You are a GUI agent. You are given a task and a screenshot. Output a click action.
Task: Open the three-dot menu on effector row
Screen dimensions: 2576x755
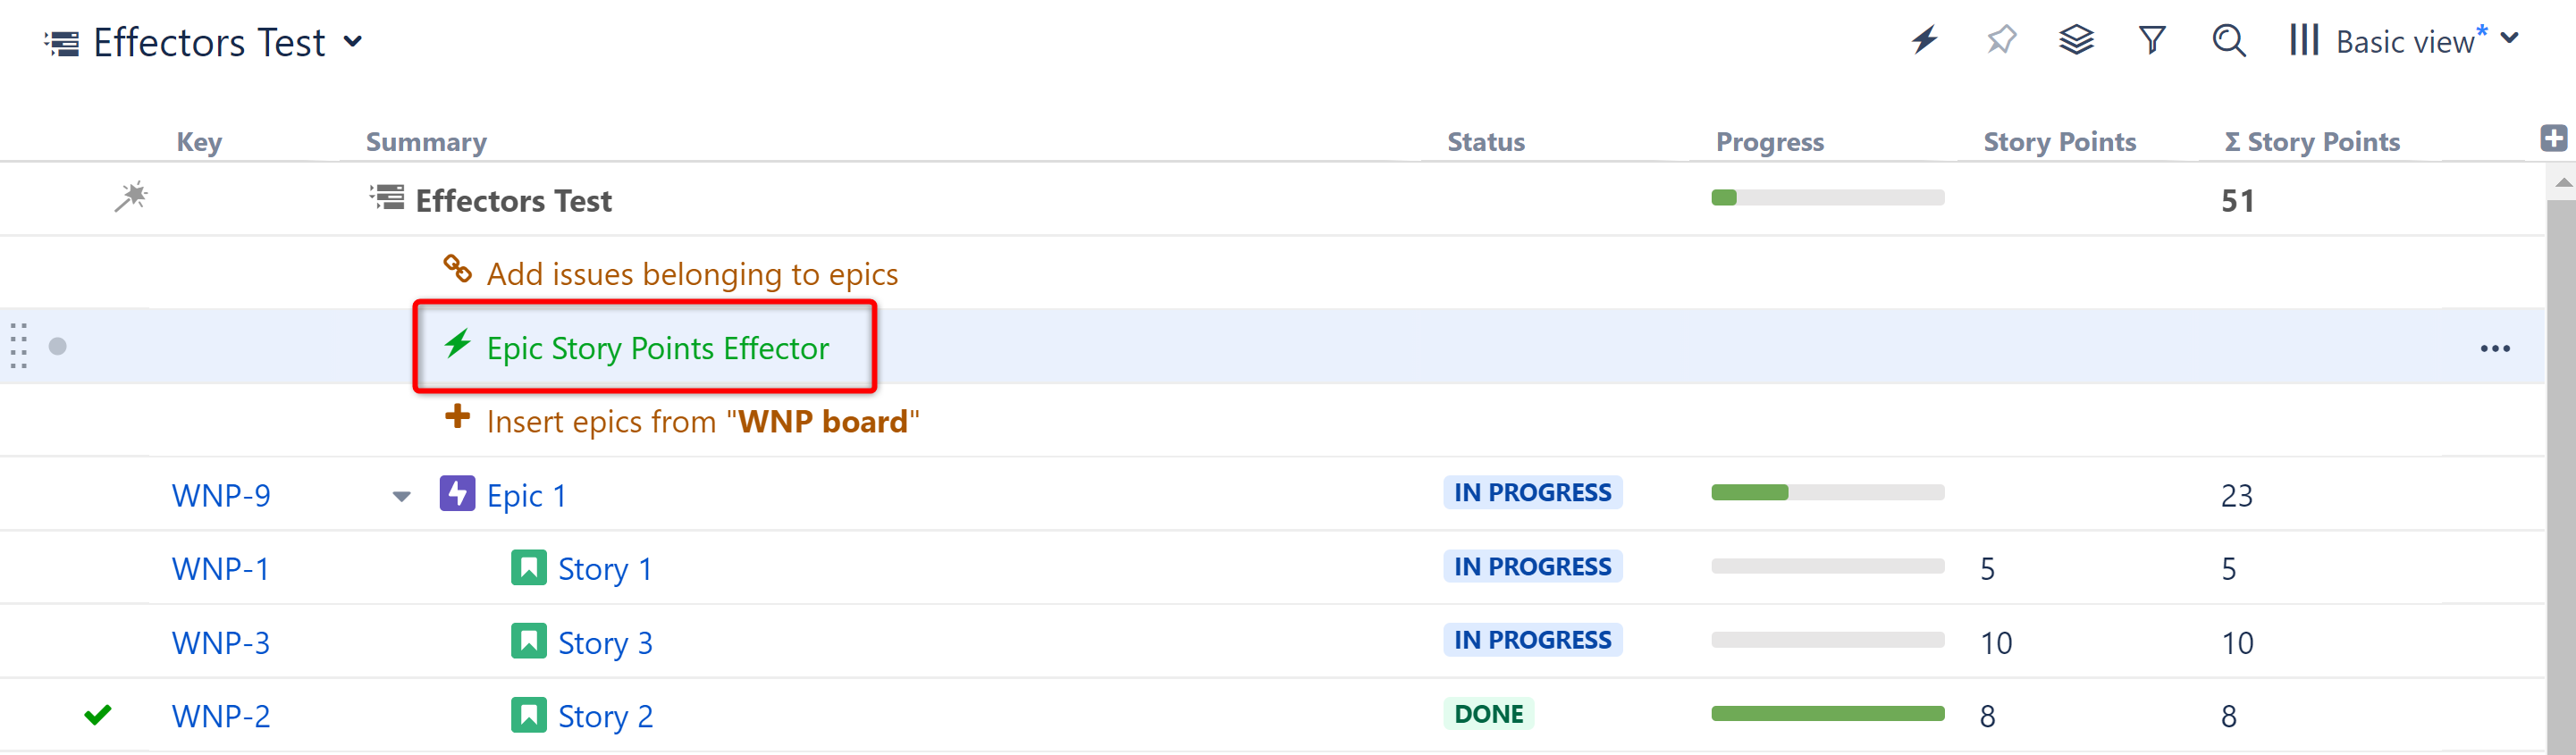pyautogui.click(x=2494, y=349)
